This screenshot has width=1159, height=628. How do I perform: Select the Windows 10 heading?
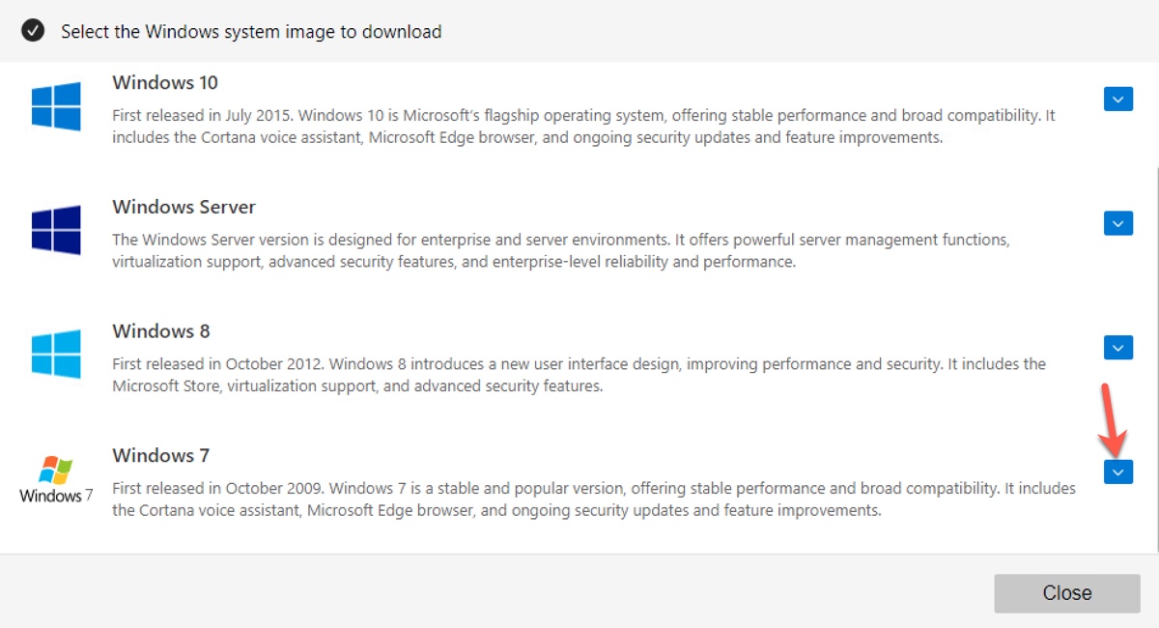pos(165,83)
